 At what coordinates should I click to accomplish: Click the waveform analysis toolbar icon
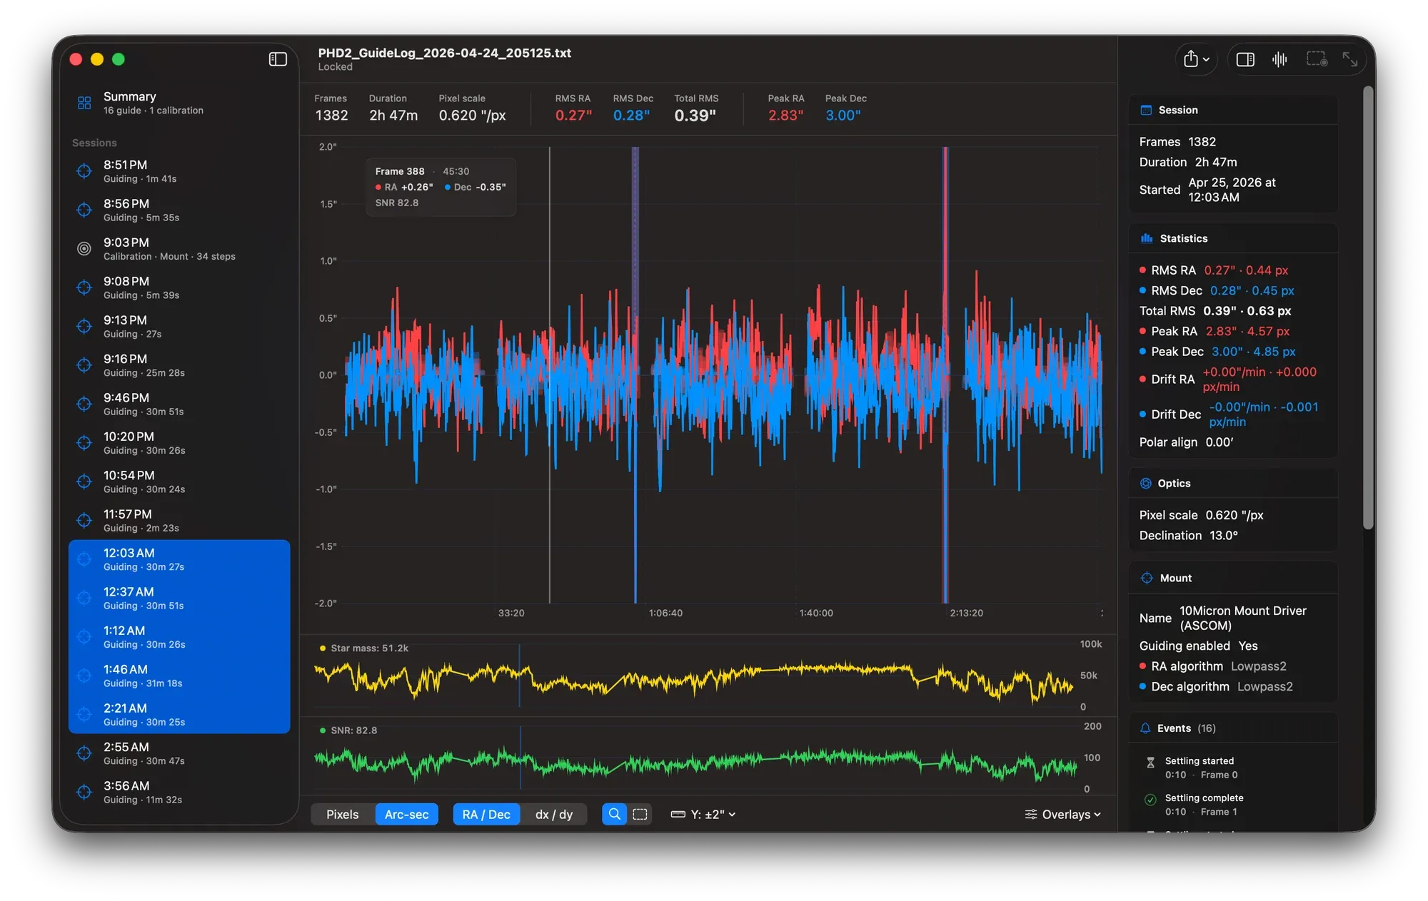pyautogui.click(x=1279, y=59)
